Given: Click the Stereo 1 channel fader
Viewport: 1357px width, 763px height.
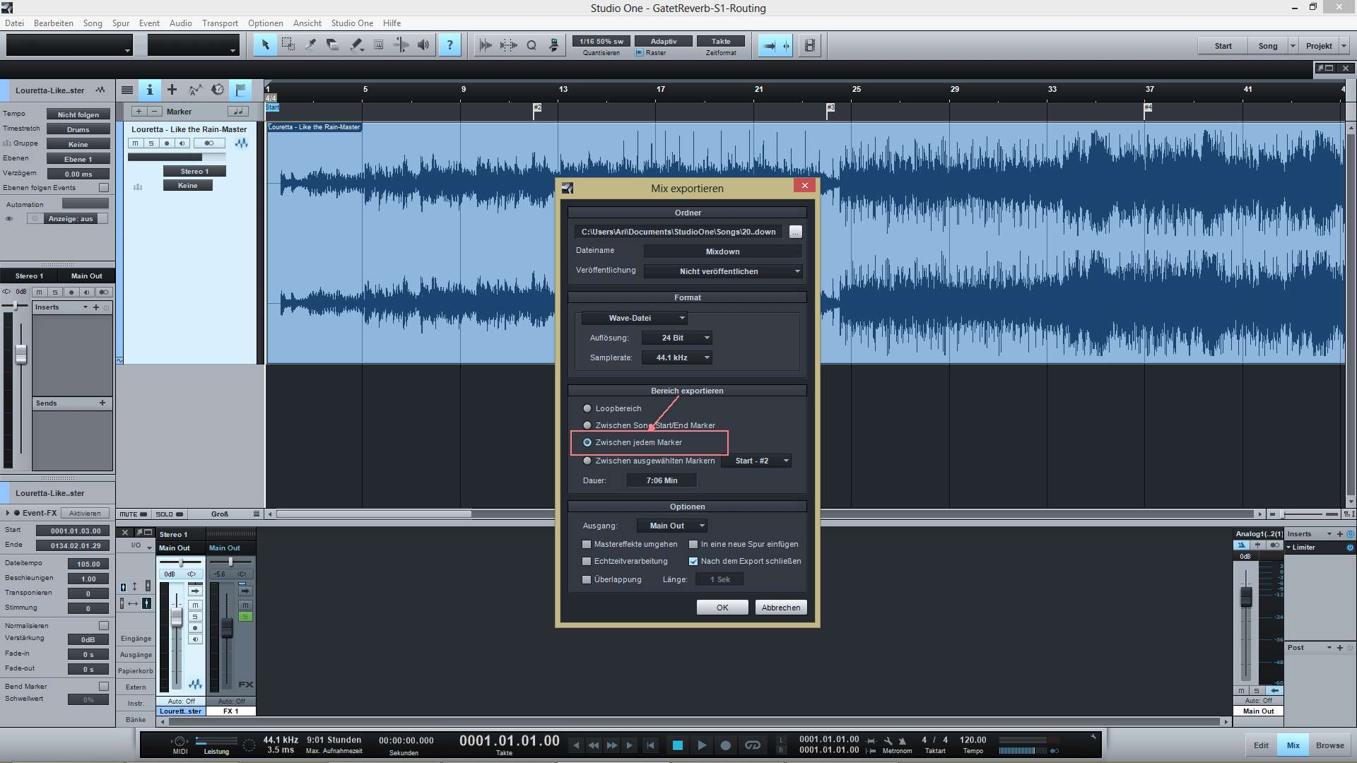Looking at the screenshot, I should pos(177,617).
